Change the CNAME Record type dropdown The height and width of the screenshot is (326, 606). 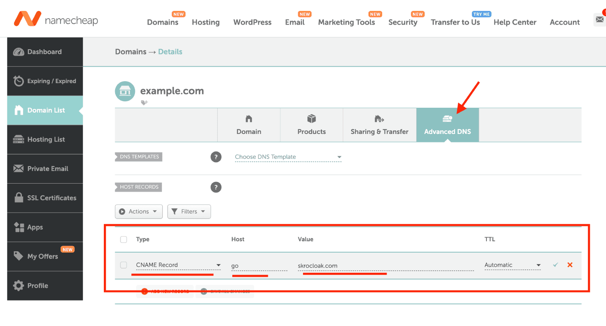click(x=179, y=265)
